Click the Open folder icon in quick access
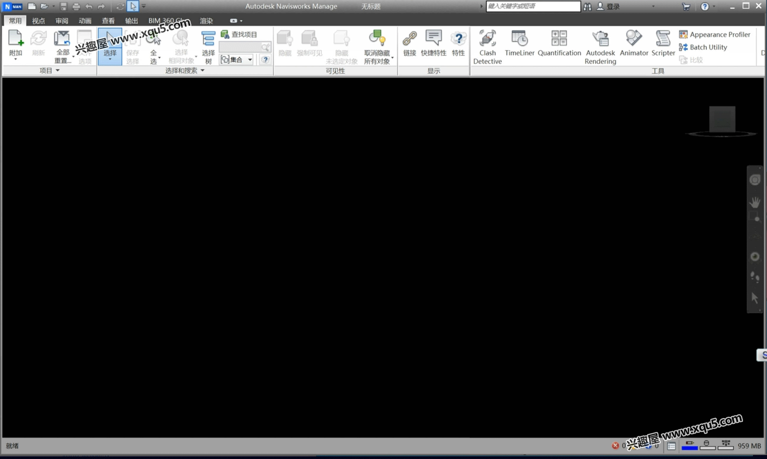The image size is (767, 459). [x=44, y=6]
